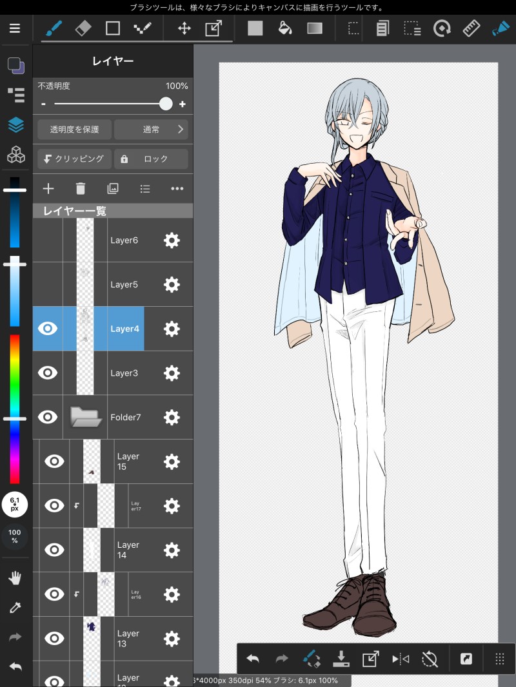This screenshot has height=687, width=516.
Task: Open Layer6 settings gear
Action: click(172, 240)
